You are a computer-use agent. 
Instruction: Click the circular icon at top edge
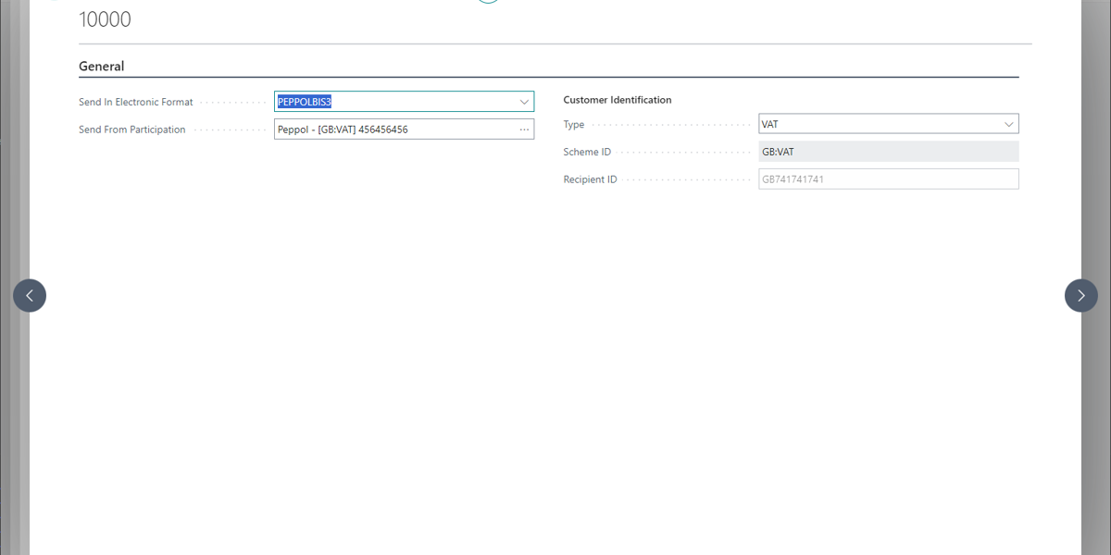pos(488,1)
